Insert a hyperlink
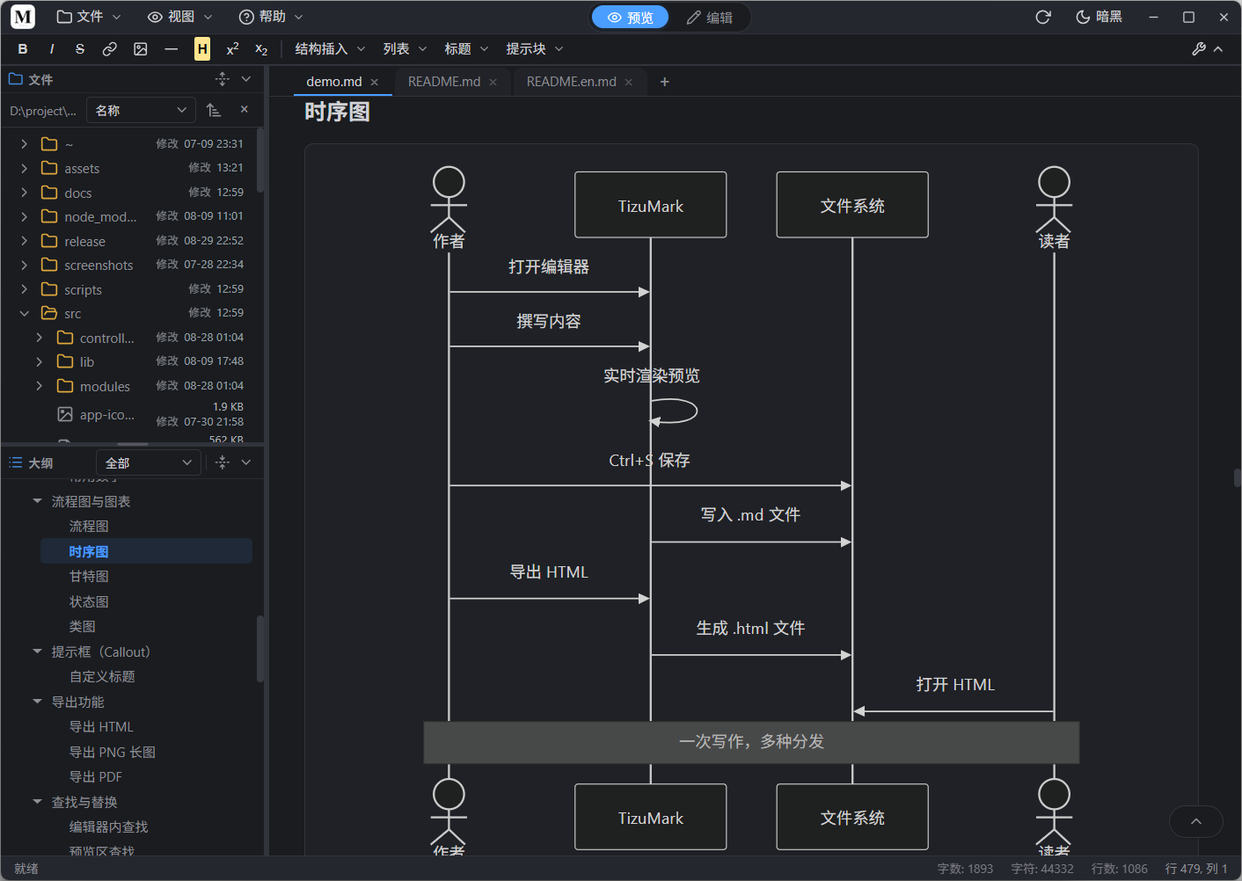Screen dimensions: 1242x881 pos(110,49)
